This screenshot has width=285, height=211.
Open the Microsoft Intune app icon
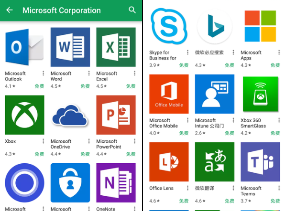click(x=215, y=94)
